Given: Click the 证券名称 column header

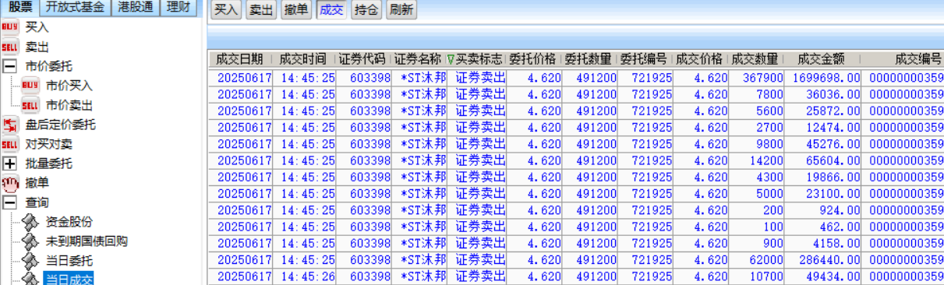Looking at the screenshot, I should point(418,60).
